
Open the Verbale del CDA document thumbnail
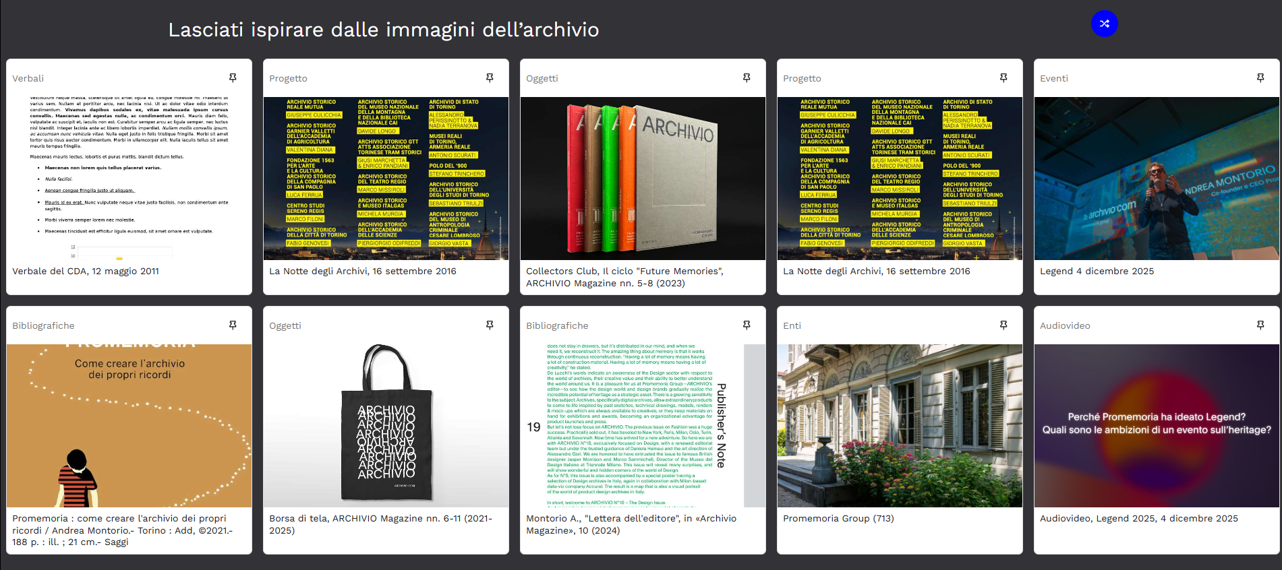[129, 179]
